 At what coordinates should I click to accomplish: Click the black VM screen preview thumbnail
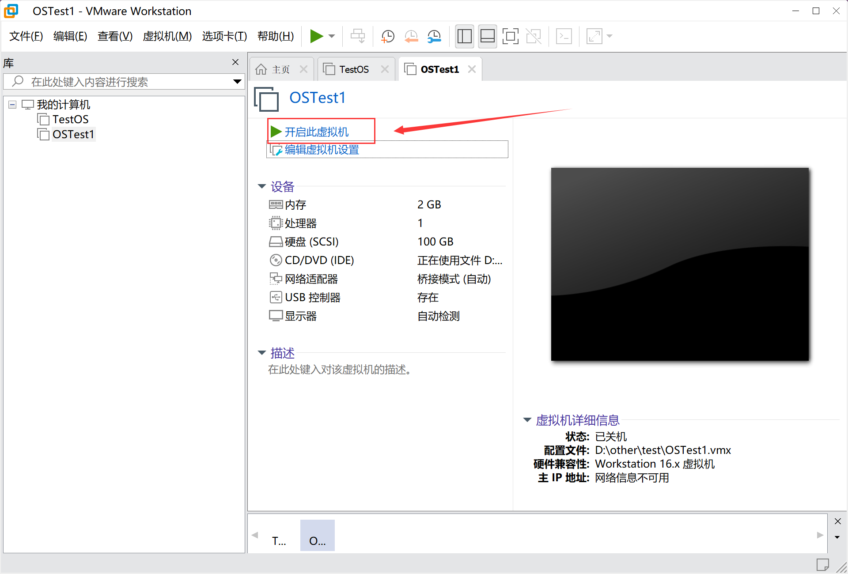pyautogui.click(x=680, y=264)
